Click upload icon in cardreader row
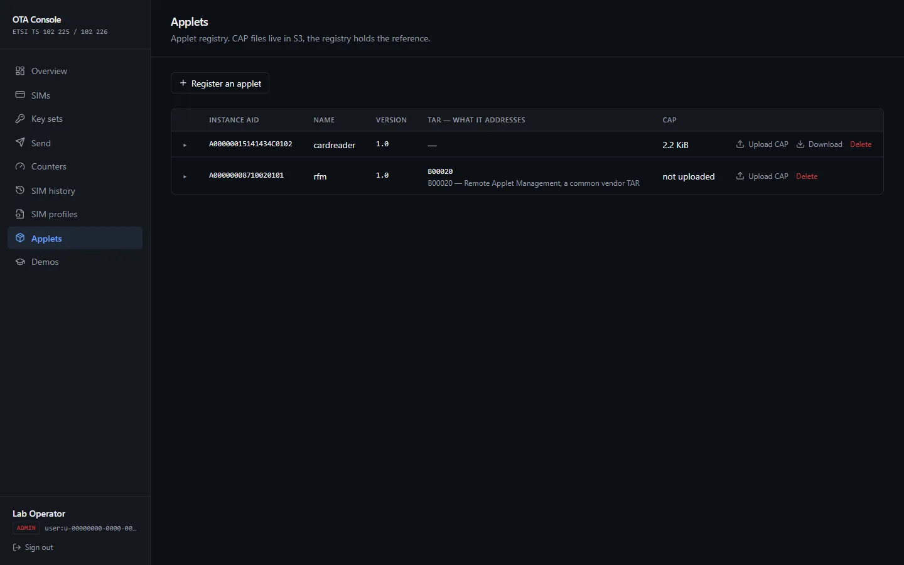904x565 pixels. 740,144
